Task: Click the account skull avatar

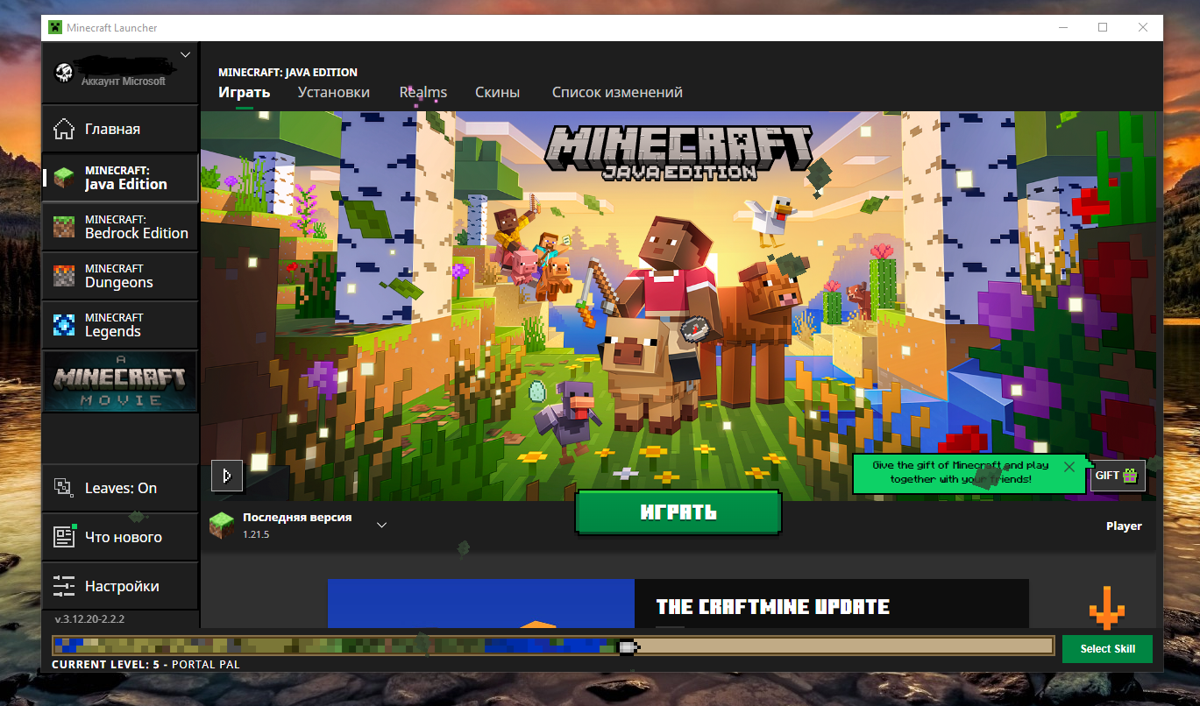Action: click(63, 73)
